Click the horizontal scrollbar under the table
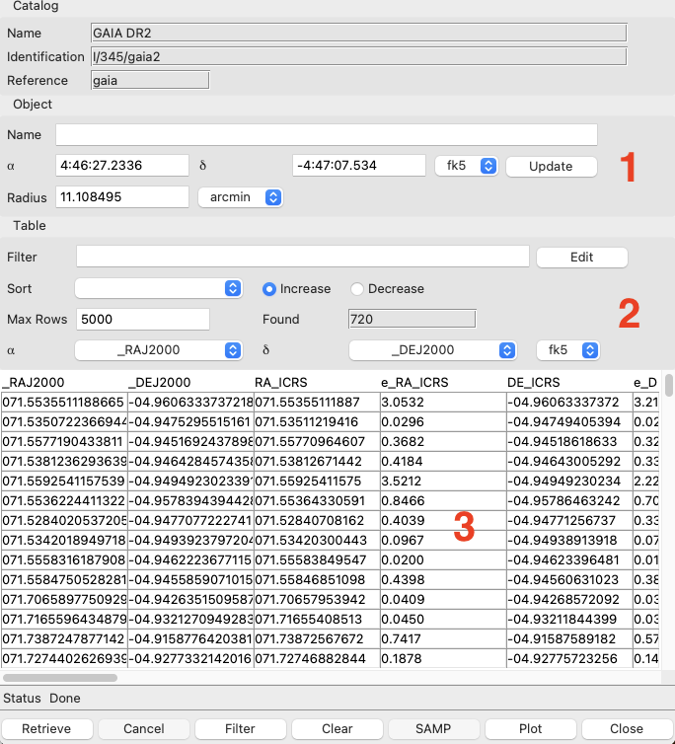 point(59,678)
